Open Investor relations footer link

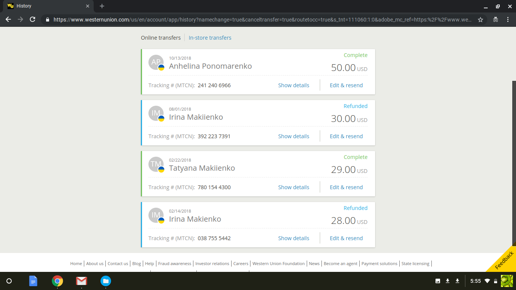(212, 264)
